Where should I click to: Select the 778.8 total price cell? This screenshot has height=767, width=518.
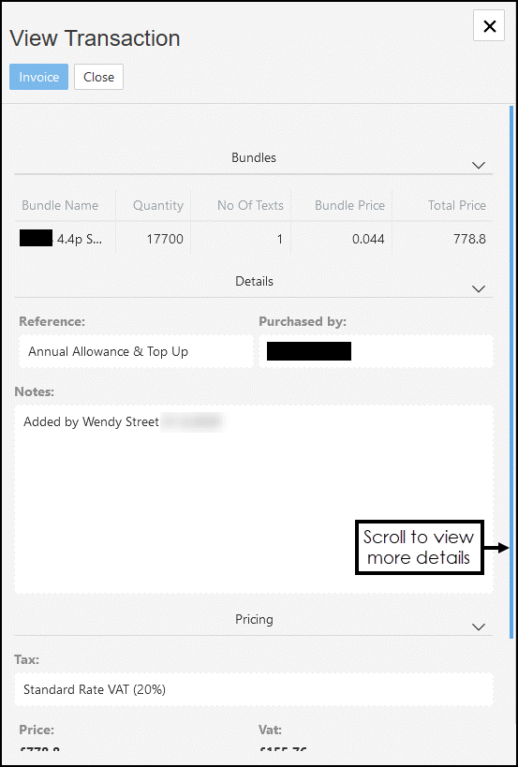(442, 239)
